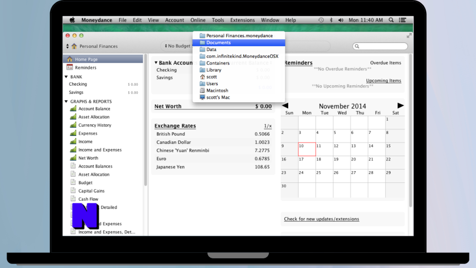The width and height of the screenshot is (476, 268).
Task: Click the Personal Finances house icon in toolbar
Action: [74, 46]
